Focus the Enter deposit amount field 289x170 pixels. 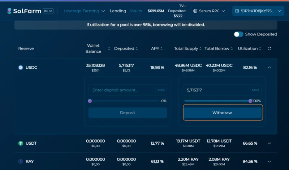pyautogui.click(x=122, y=90)
